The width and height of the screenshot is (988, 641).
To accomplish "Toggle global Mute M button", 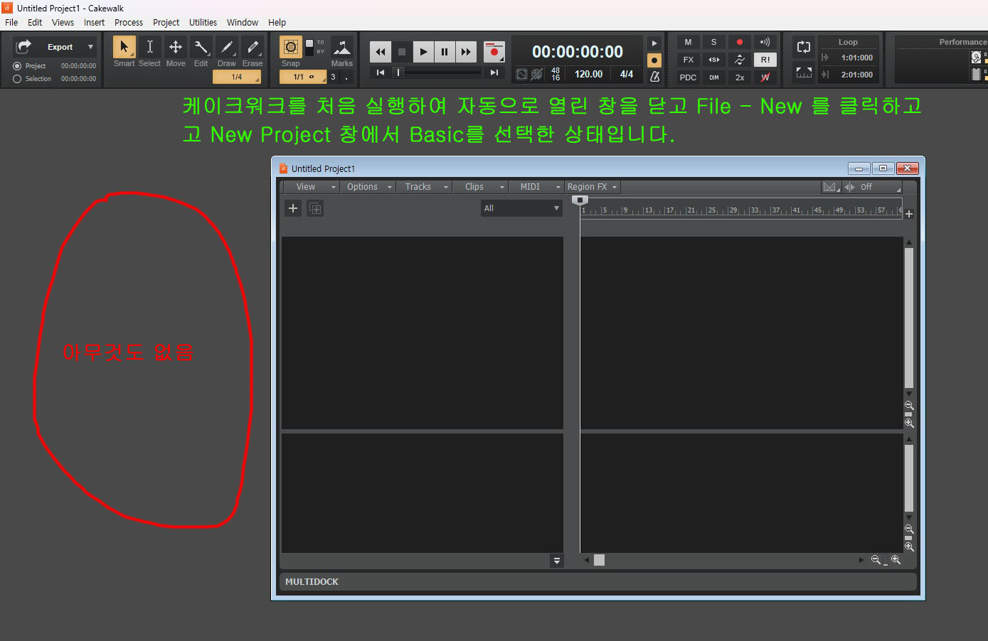I will pyautogui.click(x=688, y=42).
